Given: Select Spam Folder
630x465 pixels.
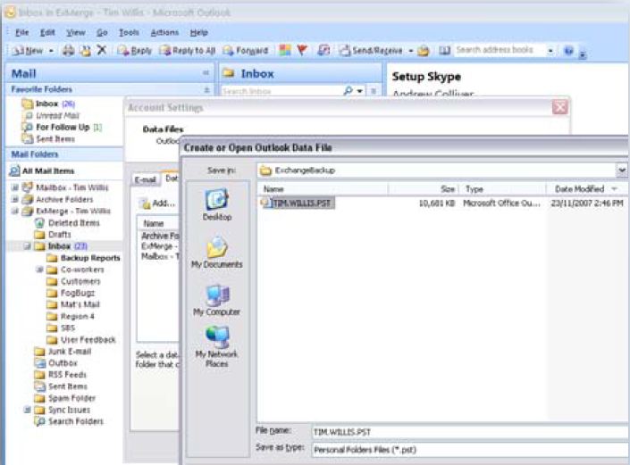Looking at the screenshot, I should coord(65,398).
